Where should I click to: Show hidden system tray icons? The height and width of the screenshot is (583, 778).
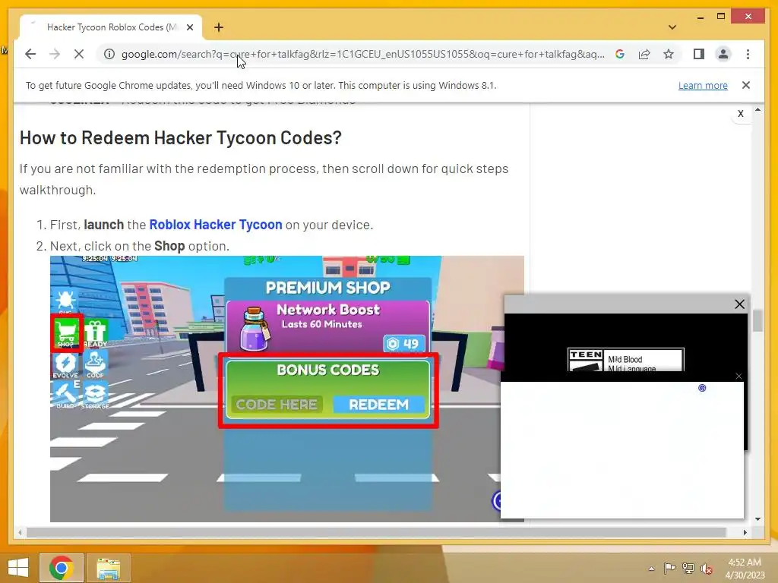click(651, 569)
